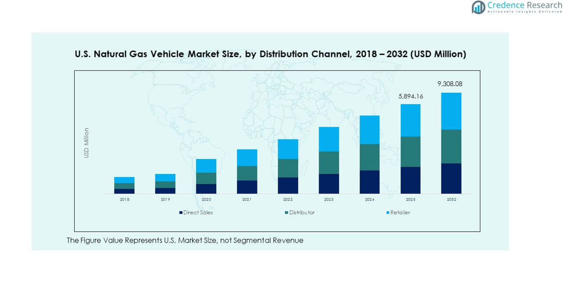Select the Distributor legend label
Image resolution: width=569 pixels, height=282 pixels.
(302, 212)
